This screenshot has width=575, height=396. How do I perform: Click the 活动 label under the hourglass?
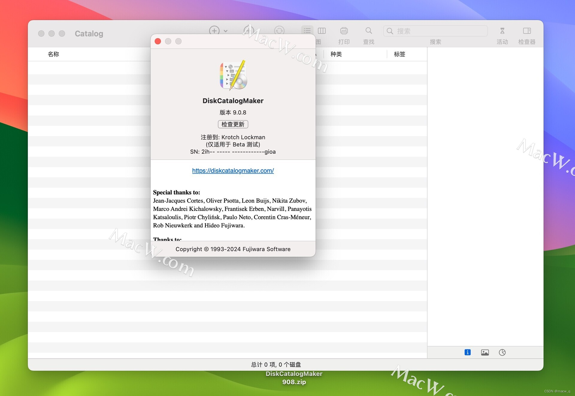(502, 42)
